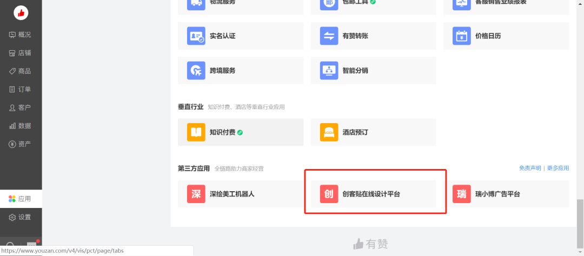This screenshot has height=256, width=584.
Task: Click the 有赞转账 transfer arrows icon
Action: pos(329,36)
